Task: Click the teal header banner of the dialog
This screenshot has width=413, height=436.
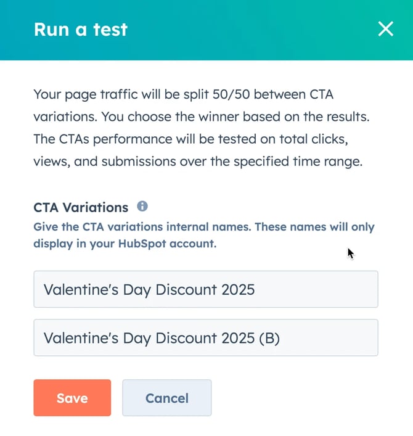Action: coord(206,30)
